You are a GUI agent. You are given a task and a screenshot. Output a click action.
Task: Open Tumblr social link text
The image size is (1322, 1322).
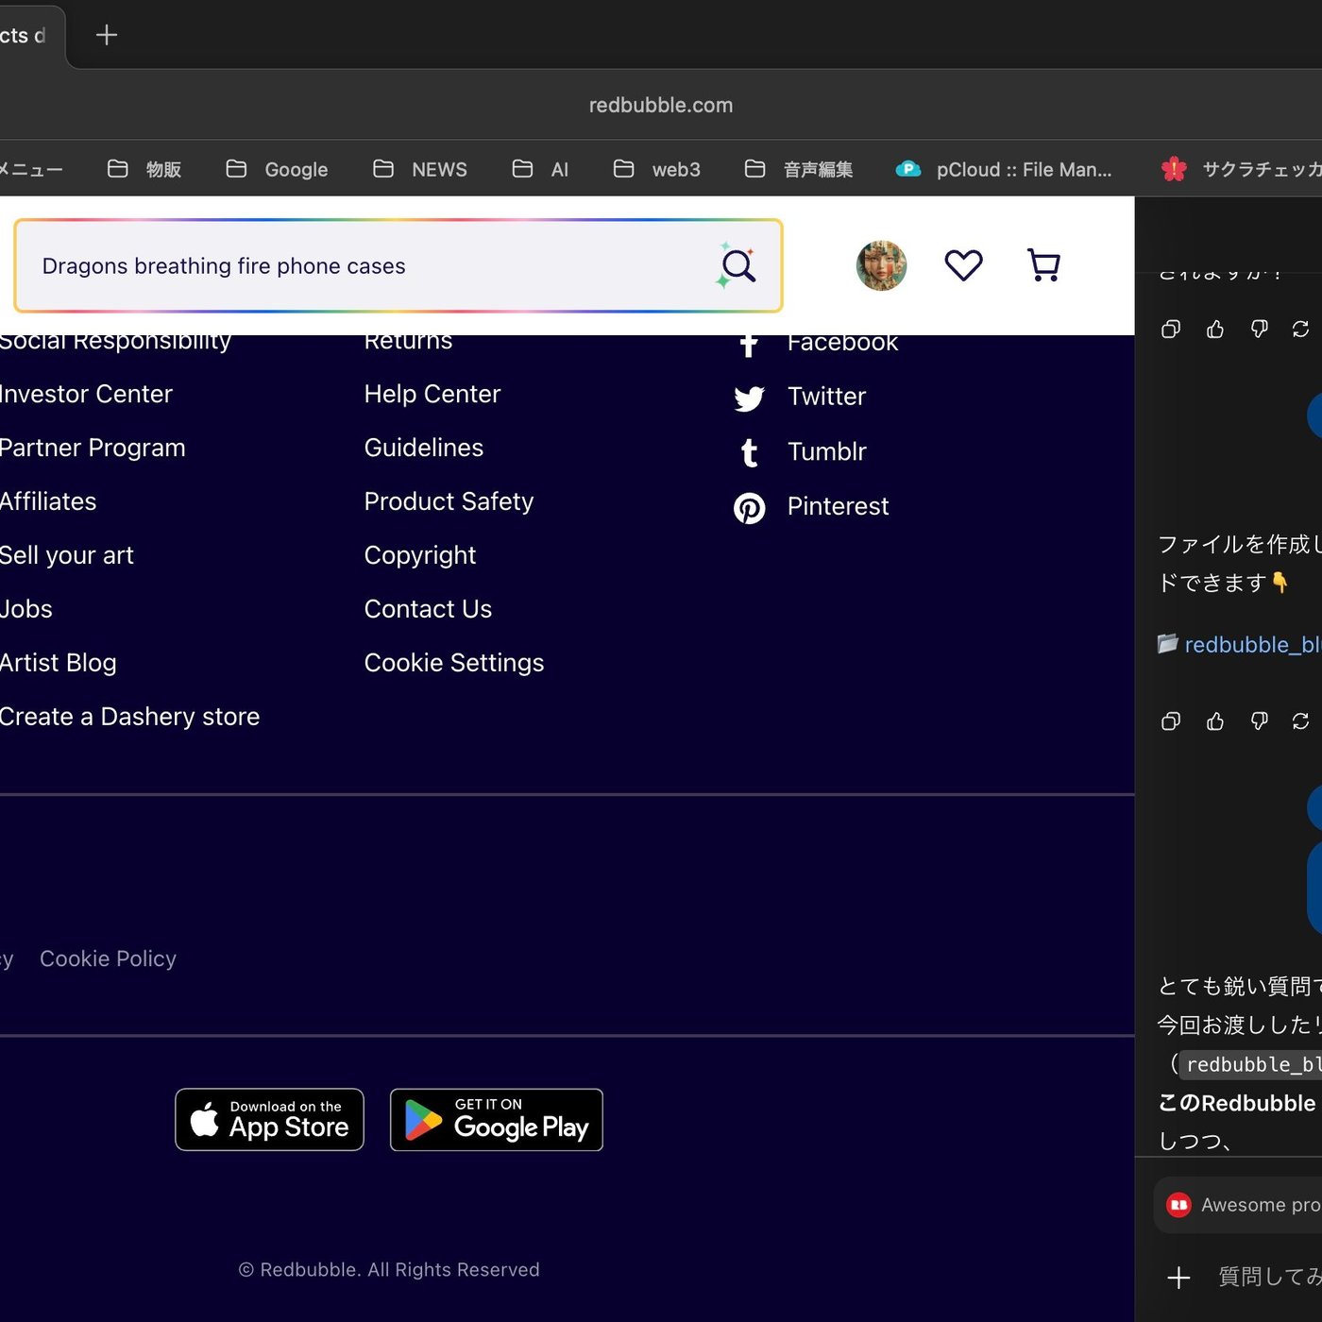pos(826,451)
